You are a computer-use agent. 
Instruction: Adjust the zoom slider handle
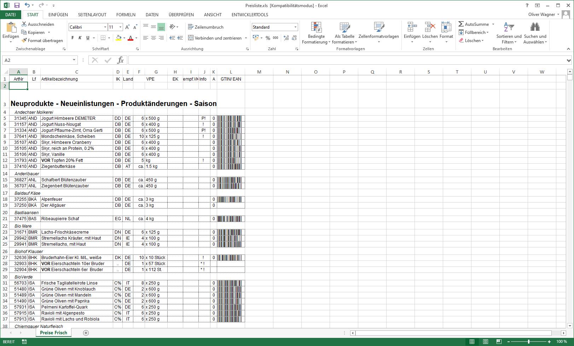coord(529,341)
